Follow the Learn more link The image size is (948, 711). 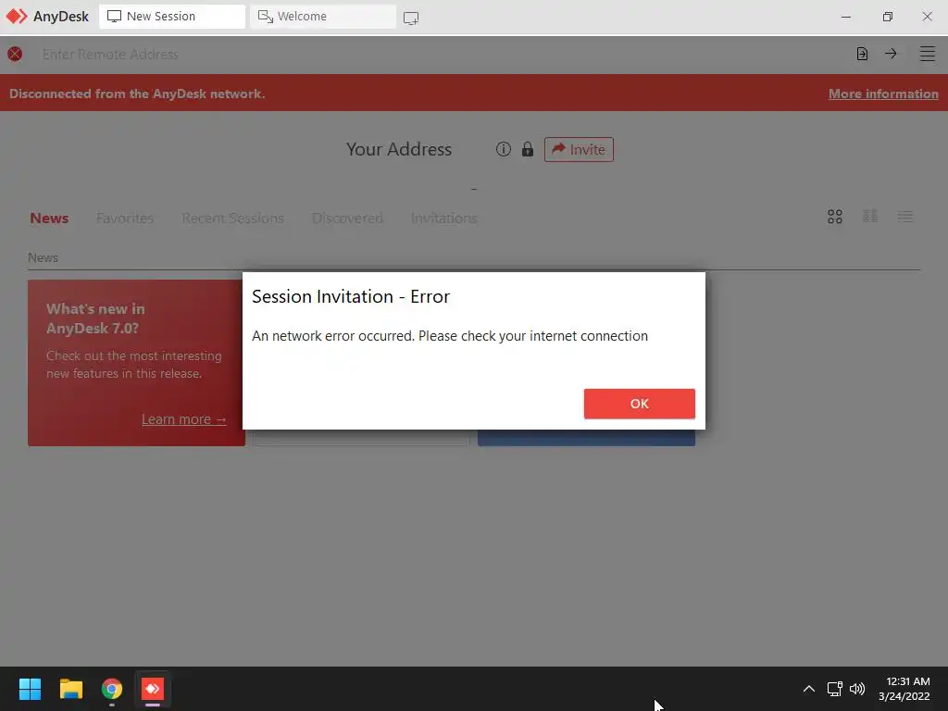click(x=184, y=419)
